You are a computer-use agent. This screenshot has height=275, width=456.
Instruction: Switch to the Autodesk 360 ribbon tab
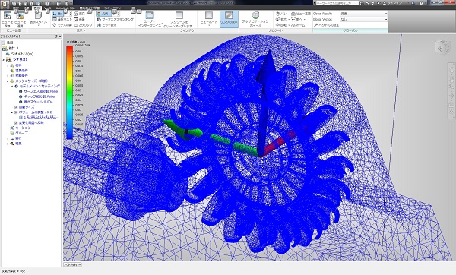coord(65,8)
